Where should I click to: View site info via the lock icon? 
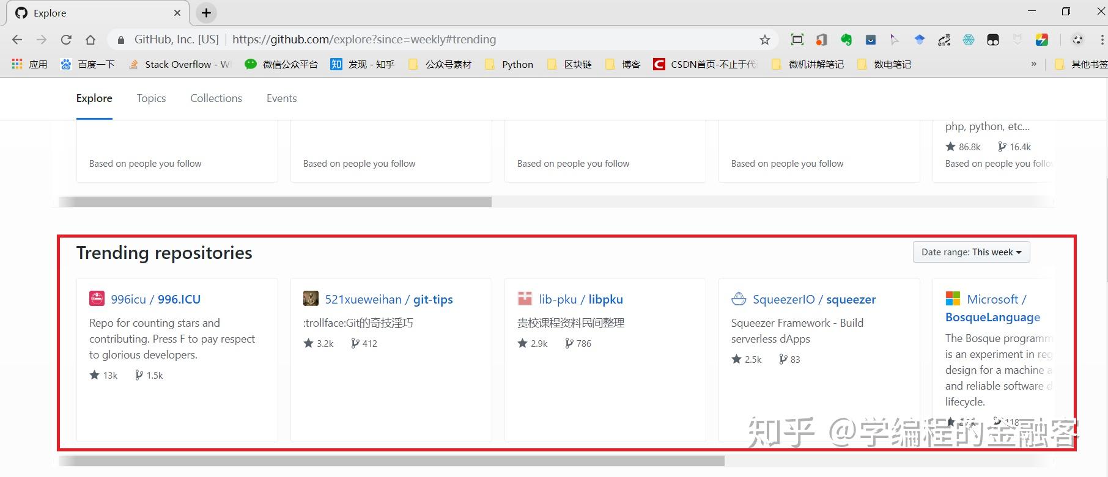121,40
